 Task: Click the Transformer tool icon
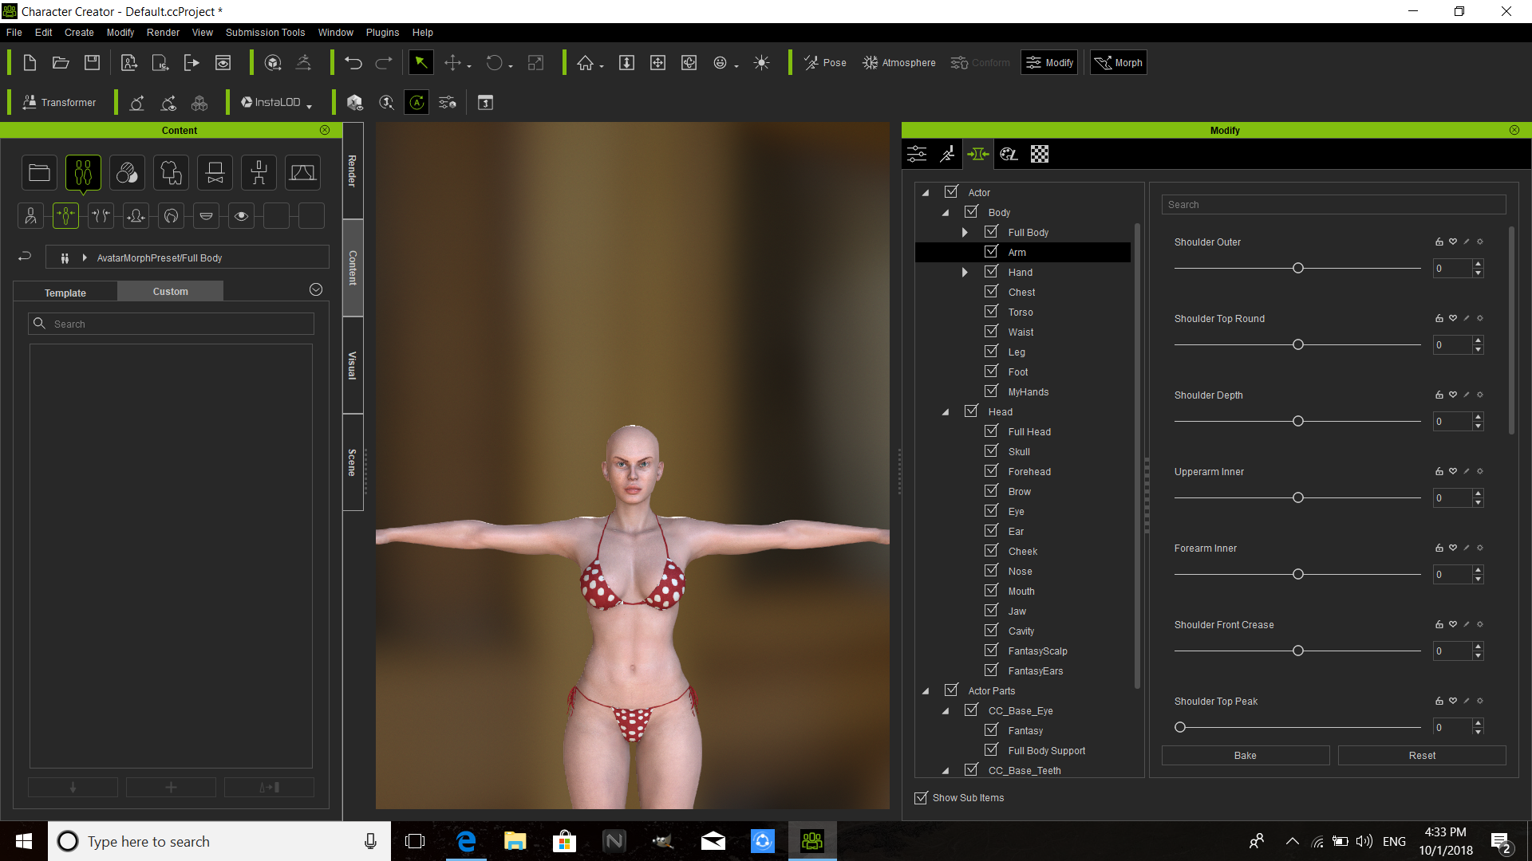point(29,102)
